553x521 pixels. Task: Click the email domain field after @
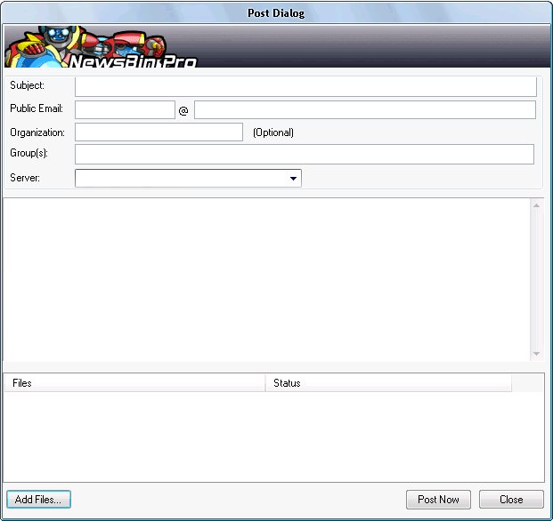365,110
